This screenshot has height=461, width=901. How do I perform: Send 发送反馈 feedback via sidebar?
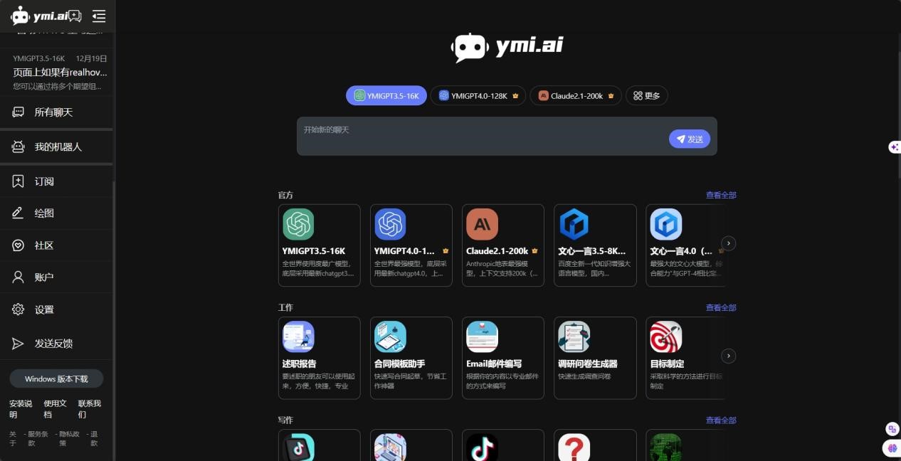(56, 344)
